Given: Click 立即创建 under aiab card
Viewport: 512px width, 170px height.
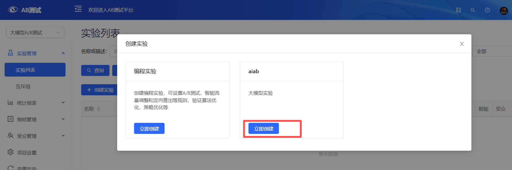Looking at the screenshot, I should [x=264, y=129].
